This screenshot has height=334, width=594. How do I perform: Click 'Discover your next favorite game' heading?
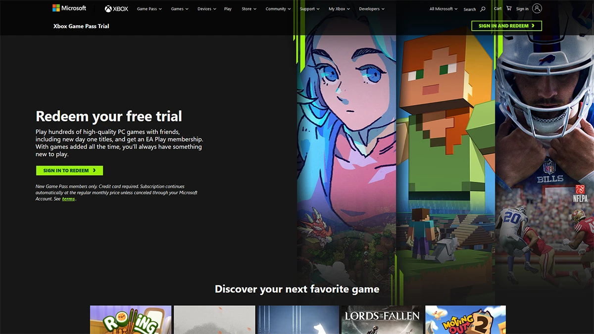[x=297, y=289]
